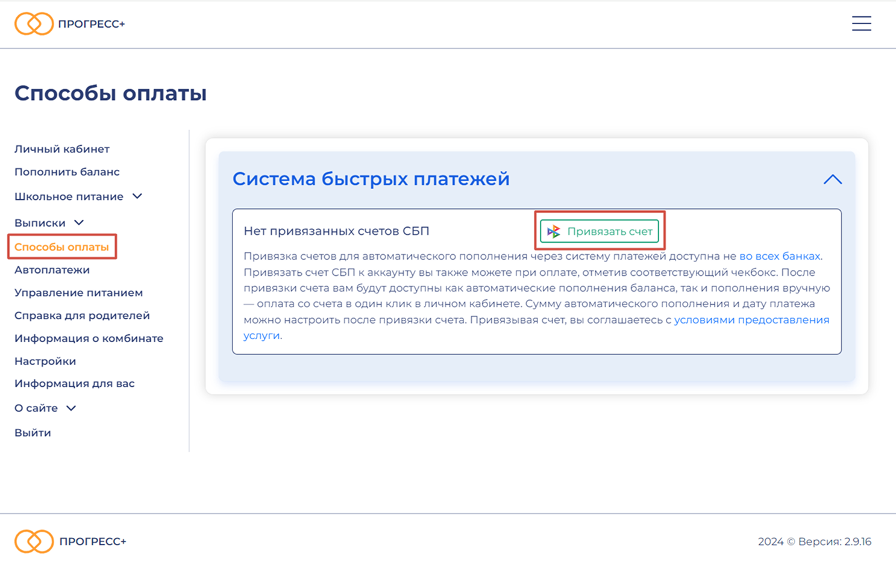Open the во всех банках link

(x=779, y=256)
